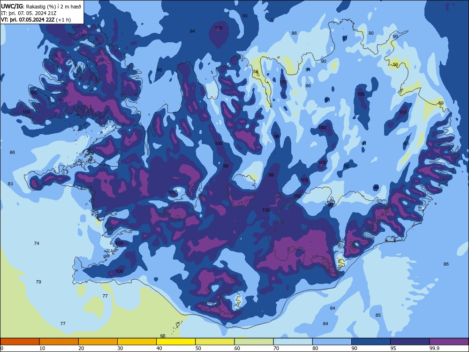The image size is (469, 352).
Task: Select the light green 60–70 legend swatch
Action: (254, 342)
